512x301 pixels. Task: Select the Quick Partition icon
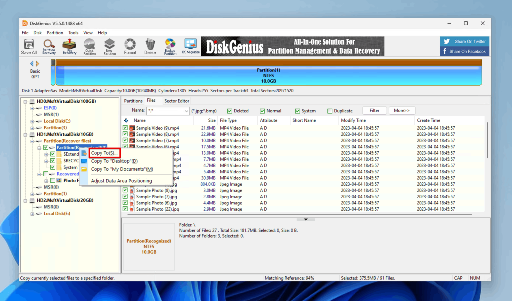click(90, 46)
